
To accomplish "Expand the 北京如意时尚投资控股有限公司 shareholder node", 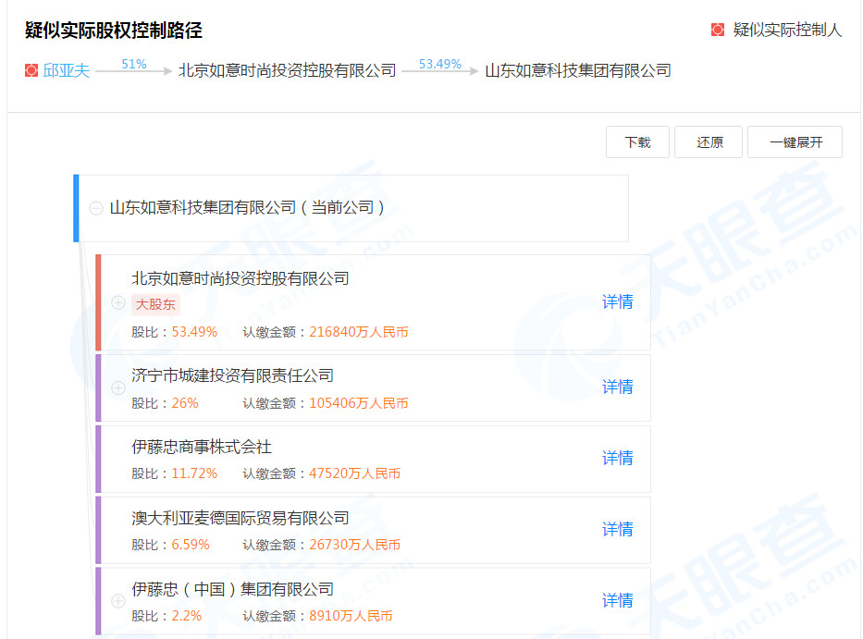I will [x=118, y=302].
